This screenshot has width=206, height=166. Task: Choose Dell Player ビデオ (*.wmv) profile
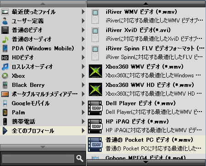pyautogui.click(x=146, y=108)
